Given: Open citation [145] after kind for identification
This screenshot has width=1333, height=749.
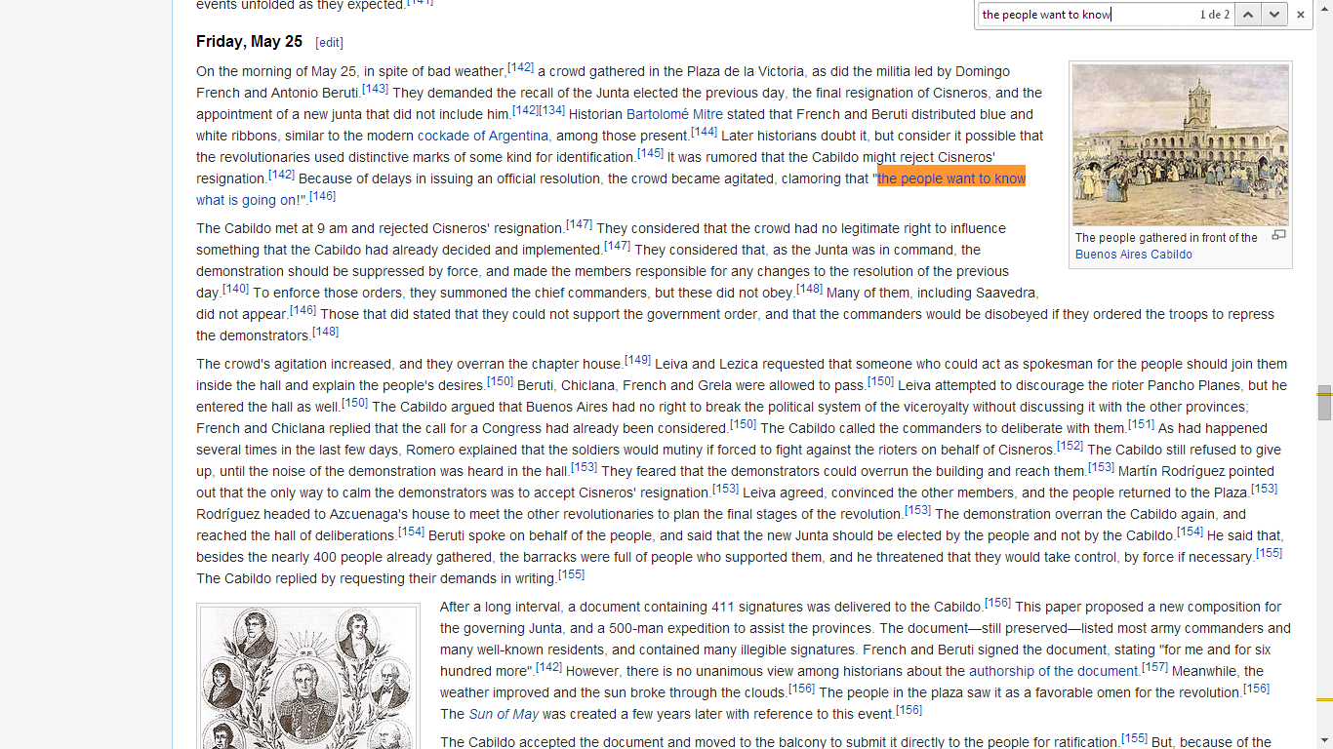Looking at the screenshot, I should pyautogui.click(x=650, y=153).
